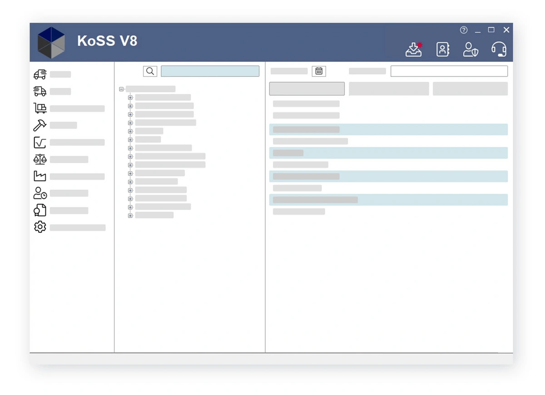The image size is (545, 395).
Task: Open the delivery truck module in the sidebar
Action: (x=40, y=74)
